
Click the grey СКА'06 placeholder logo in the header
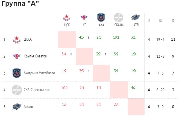pyautogui.click(x=118, y=17)
